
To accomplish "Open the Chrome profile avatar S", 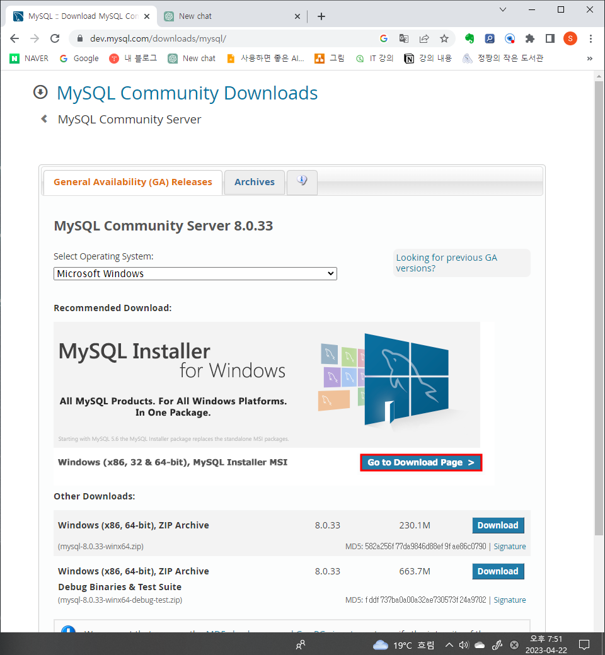I will click(570, 38).
